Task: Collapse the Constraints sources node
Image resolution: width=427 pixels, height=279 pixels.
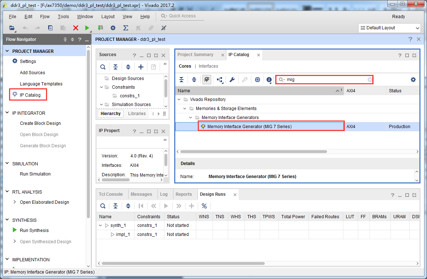Action: click(x=101, y=87)
